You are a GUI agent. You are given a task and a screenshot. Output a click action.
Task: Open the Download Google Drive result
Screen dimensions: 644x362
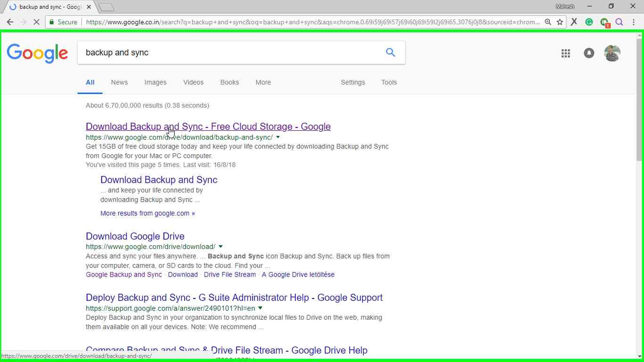click(135, 236)
